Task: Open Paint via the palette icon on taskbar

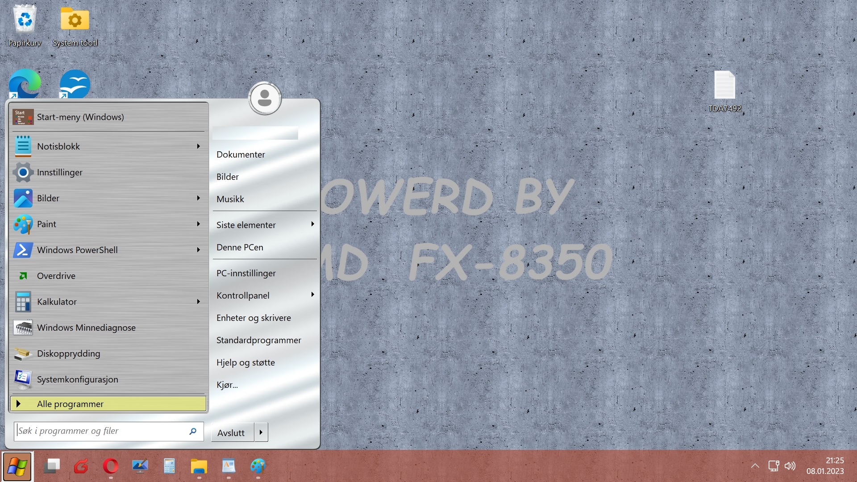Action: point(258,467)
